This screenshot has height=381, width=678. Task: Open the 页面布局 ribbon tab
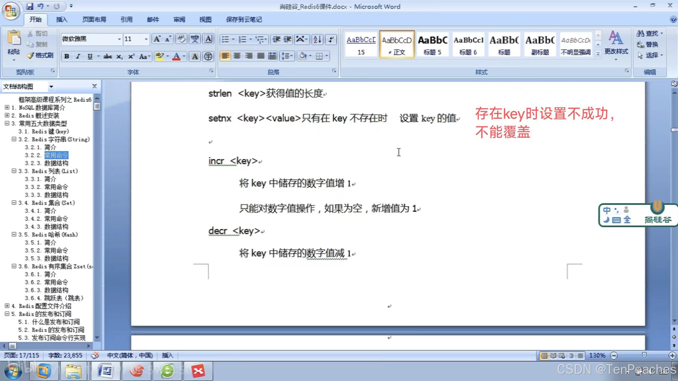coord(94,20)
